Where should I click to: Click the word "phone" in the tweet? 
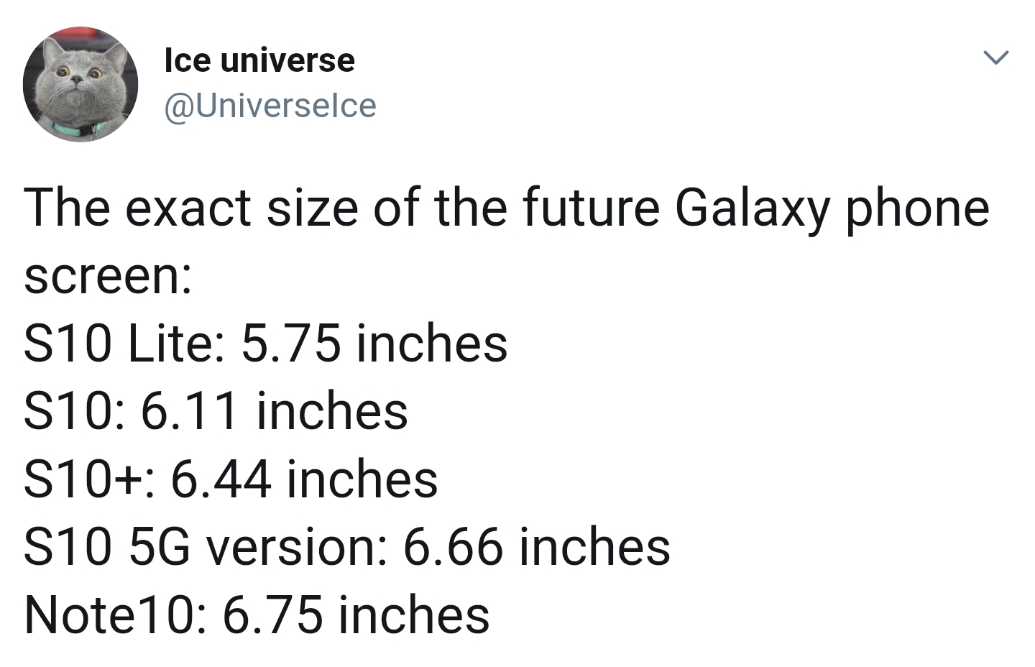[x=918, y=209]
